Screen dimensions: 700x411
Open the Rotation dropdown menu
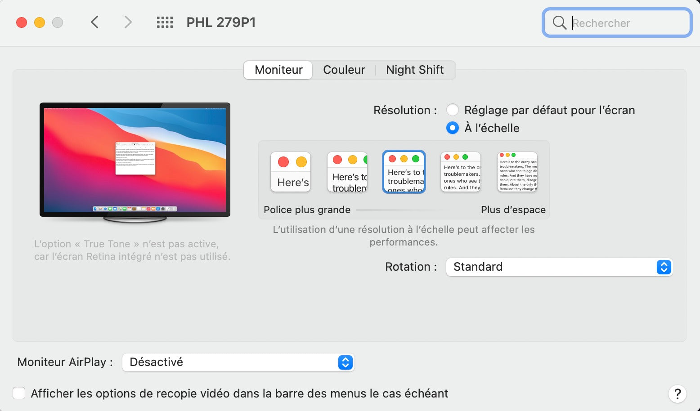click(x=559, y=267)
